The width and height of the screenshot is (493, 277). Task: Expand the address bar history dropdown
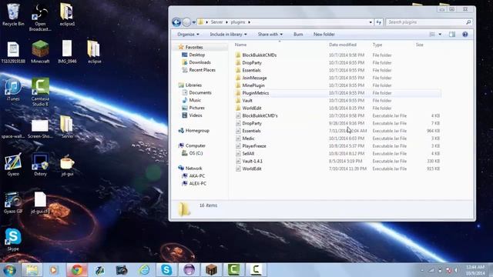[x=371, y=22]
